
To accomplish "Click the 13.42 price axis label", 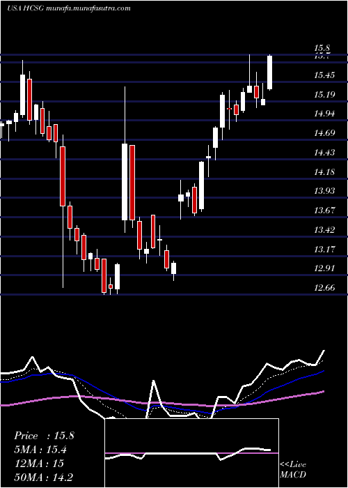I will pyautogui.click(x=324, y=230).
